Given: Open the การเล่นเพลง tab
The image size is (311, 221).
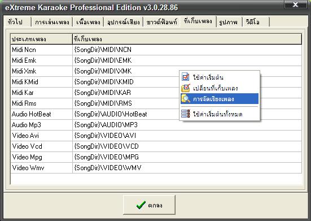Looking at the screenshot, I should tap(52, 22).
